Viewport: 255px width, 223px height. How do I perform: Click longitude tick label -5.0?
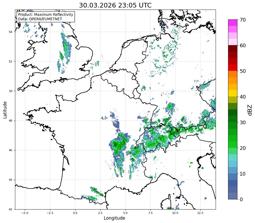click(25, 213)
